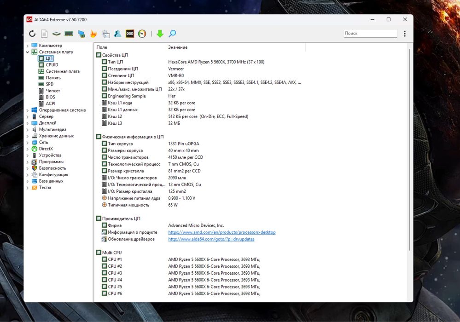Click the AIDA64 app icon in title bar
Screen dimensions: 460x322
coord(29,20)
